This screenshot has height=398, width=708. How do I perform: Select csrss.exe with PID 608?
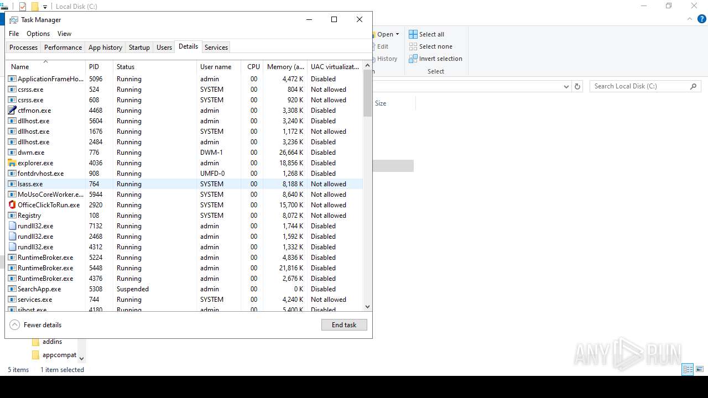185,100
